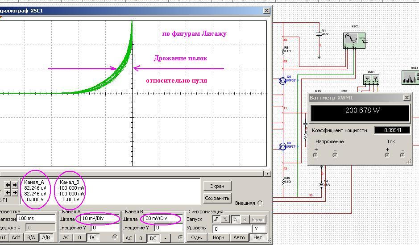
Task: Click the wattmeter Ток minus terminal
Action: 402,155
